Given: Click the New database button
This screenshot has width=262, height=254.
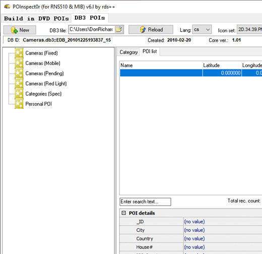Looking at the screenshot, I should (20, 30).
